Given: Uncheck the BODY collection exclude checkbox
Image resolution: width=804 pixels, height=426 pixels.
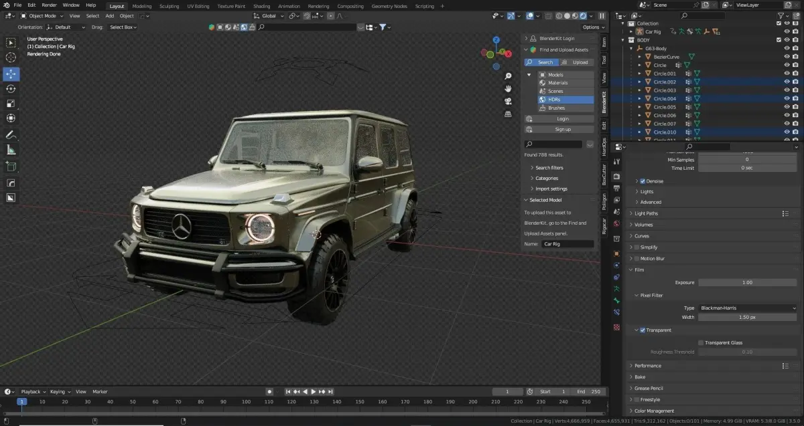Looking at the screenshot, I should (779, 40).
